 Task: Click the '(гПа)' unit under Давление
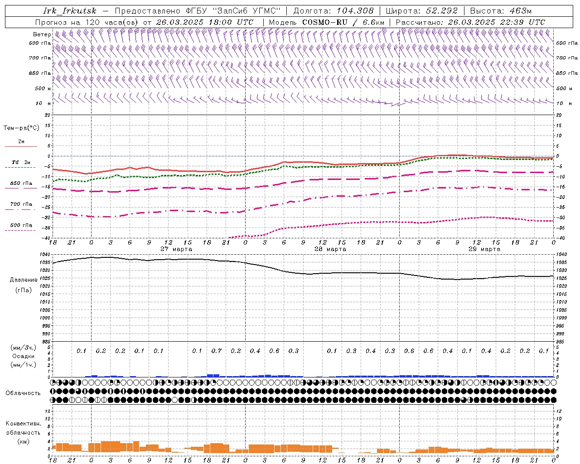click(24, 290)
